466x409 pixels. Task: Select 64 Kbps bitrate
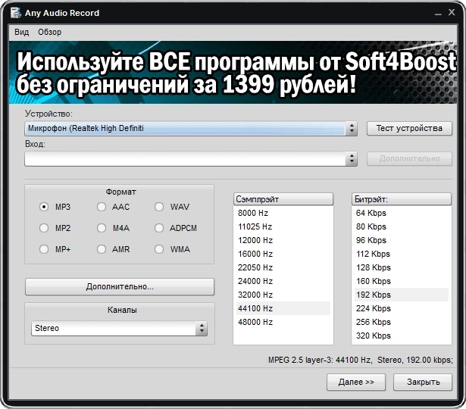402,213
